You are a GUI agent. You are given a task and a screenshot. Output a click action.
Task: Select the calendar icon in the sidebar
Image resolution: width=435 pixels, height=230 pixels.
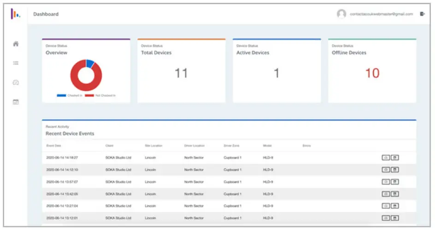[x=16, y=102]
